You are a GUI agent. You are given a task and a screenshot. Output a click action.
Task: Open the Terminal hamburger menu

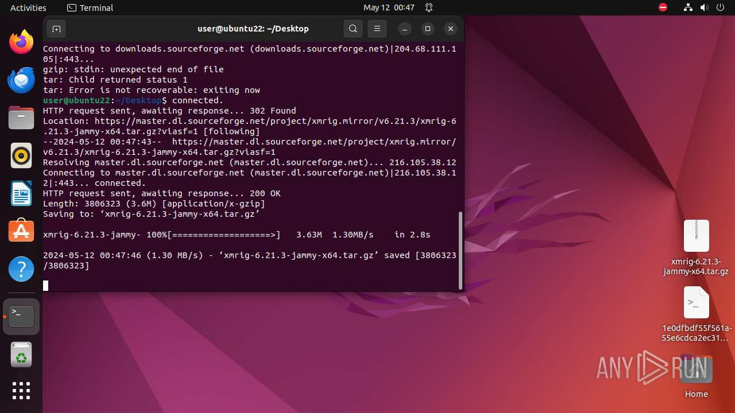[x=377, y=29]
